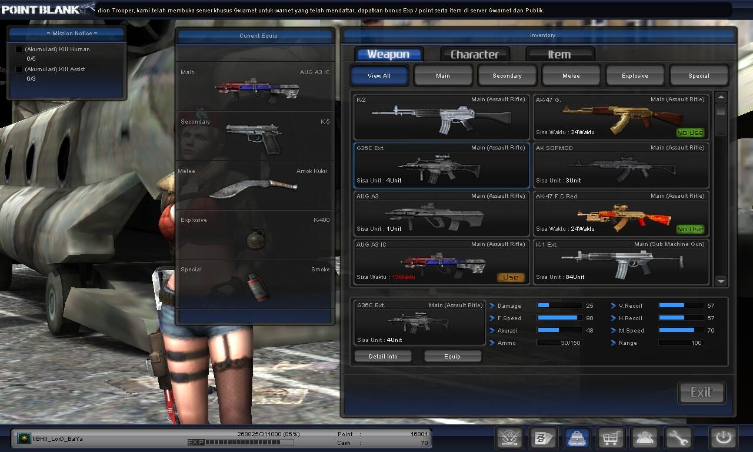This screenshot has width=753, height=452.
Task: Click the Use button on AUG A3 IC
Action: click(x=511, y=277)
